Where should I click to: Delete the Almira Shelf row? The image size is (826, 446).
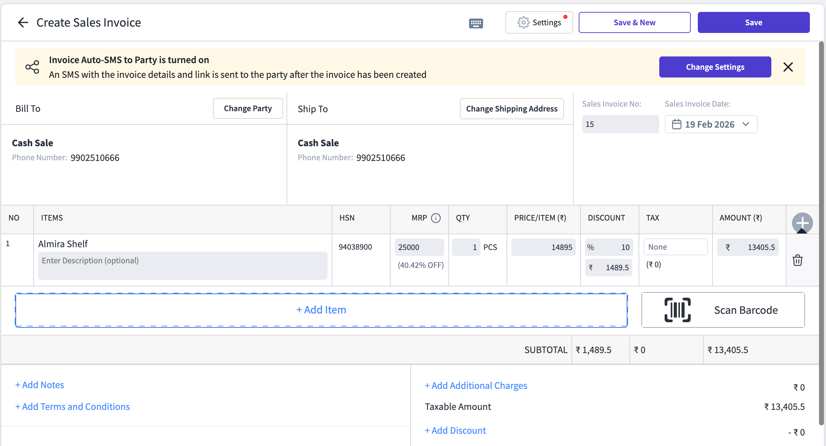[x=798, y=260]
